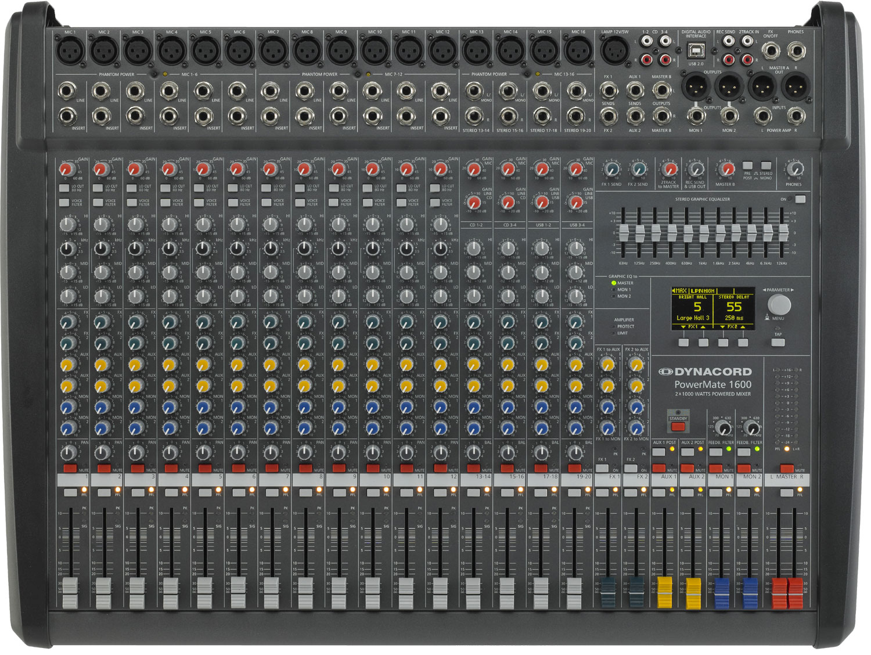
Task: Click the 12kHz graphic equalizer slider
Action: tap(783, 232)
